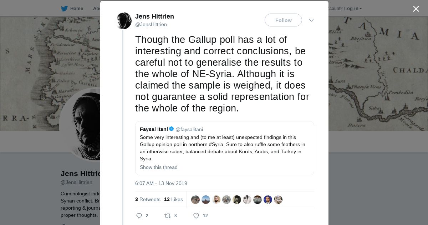Open the Home tab in navigation

76,9
